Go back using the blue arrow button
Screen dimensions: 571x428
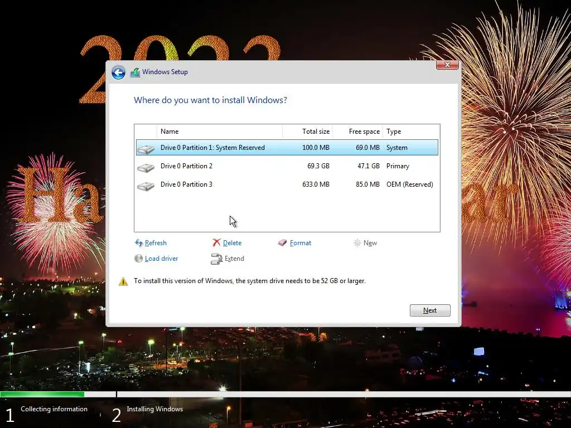[x=118, y=72]
